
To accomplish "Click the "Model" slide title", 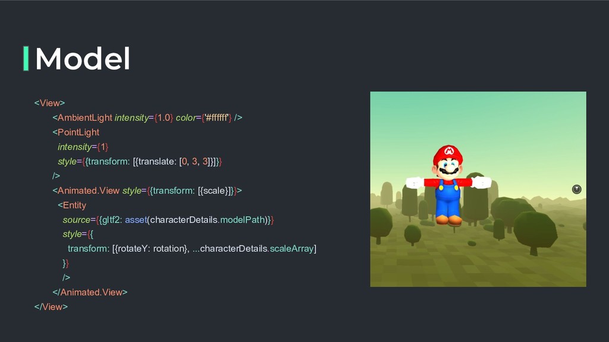I will 82,59.
